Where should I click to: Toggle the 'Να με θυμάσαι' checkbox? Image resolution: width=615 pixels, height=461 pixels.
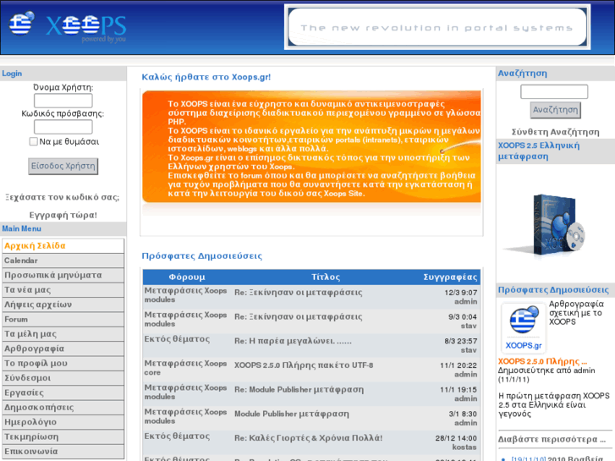[x=33, y=141]
